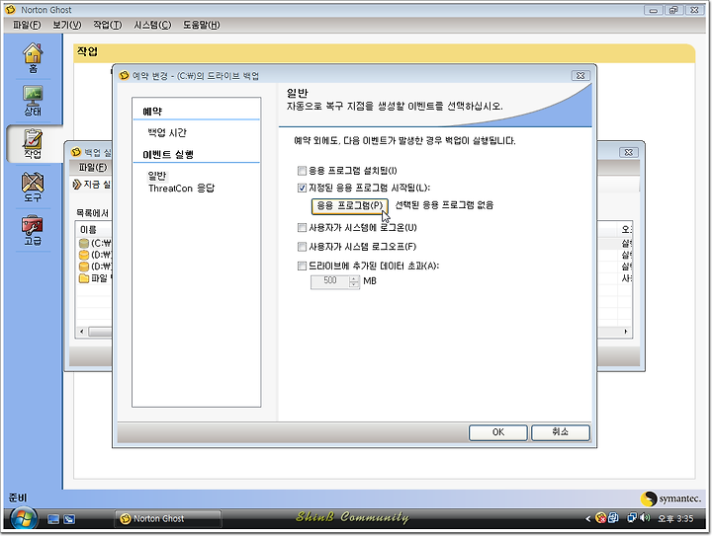Select 일반 in left panel

pos(157,176)
